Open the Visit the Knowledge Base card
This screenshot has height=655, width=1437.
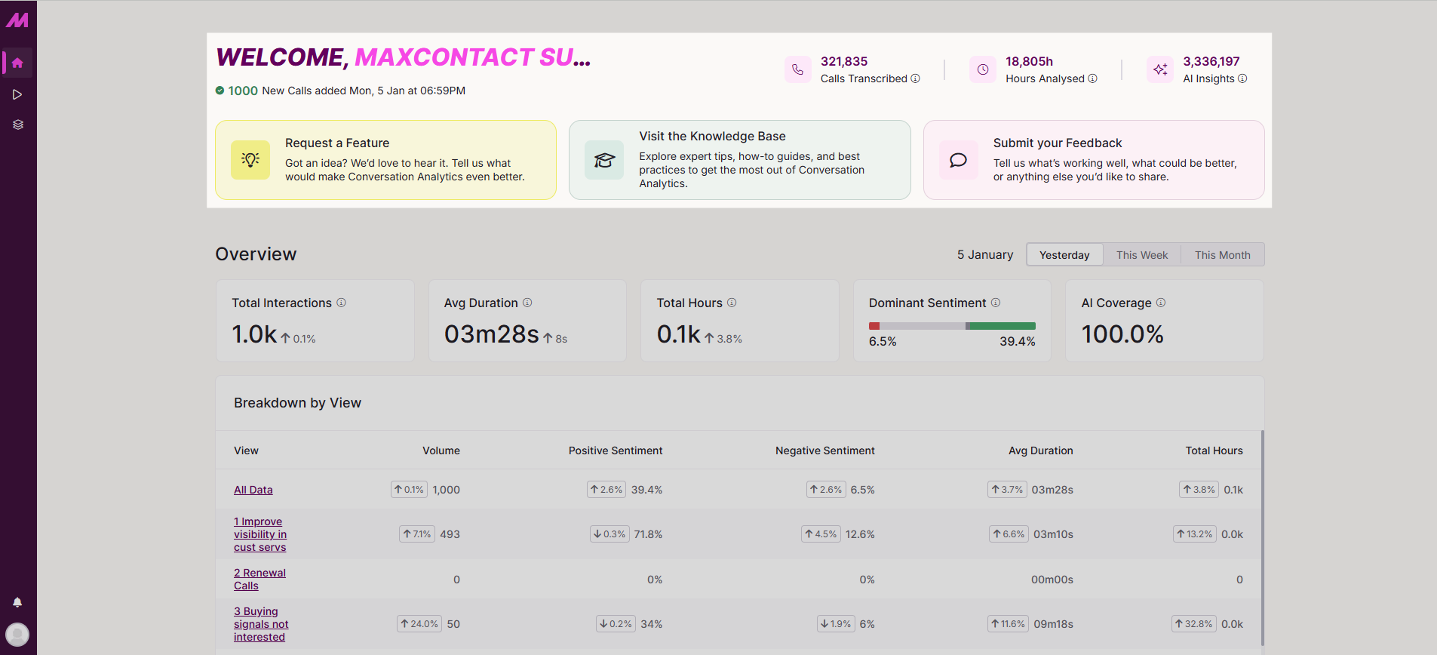click(740, 160)
